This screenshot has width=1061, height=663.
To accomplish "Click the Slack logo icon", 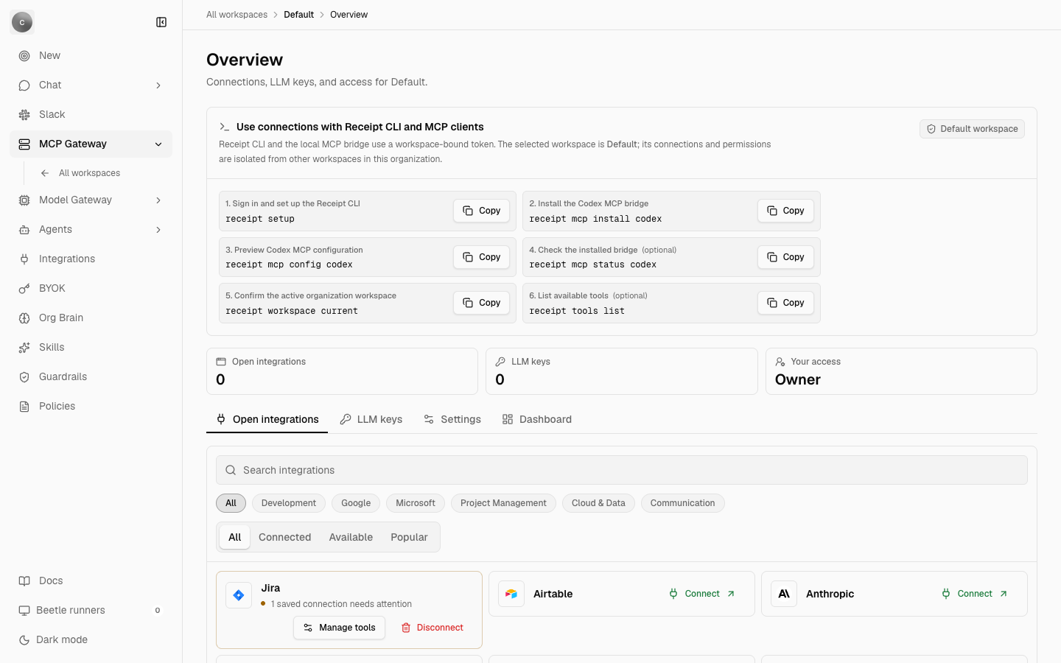I will point(24,114).
